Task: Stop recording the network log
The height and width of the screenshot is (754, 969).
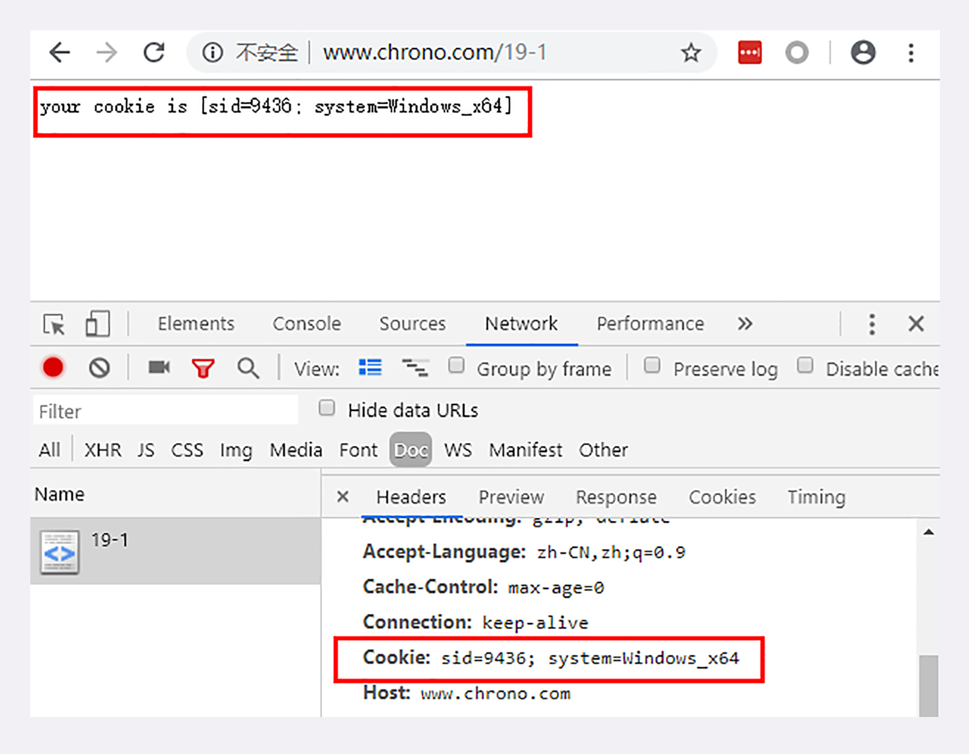Action: pyautogui.click(x=53, y=367)
